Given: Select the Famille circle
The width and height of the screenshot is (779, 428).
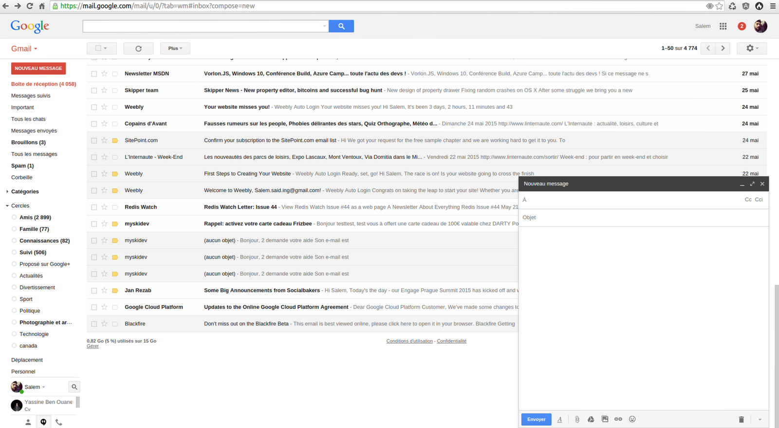Looking at the screenshot, I should tap(34, 229).
